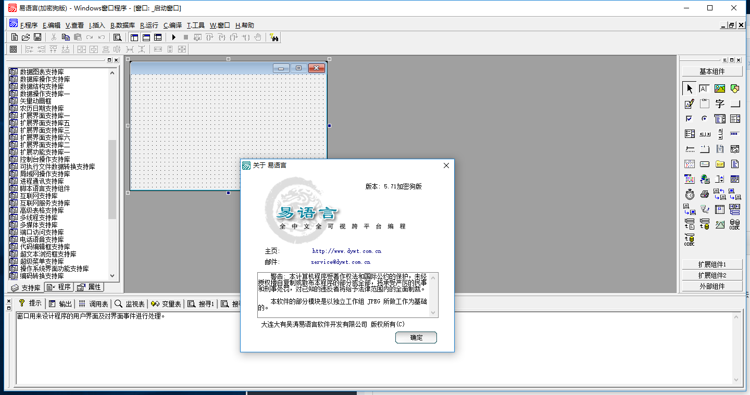Select the checkbox component icon in palette
This screenshot has width=750, height=395.
690,119
